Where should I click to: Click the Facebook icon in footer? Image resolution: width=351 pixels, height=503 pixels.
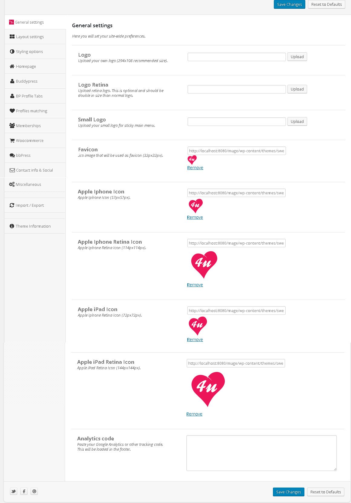click(x=24, y=491)
